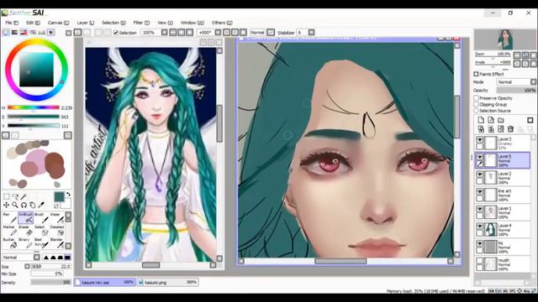The image size is (538, 302).
Task: Open the Layer menu
Action: 85,23
